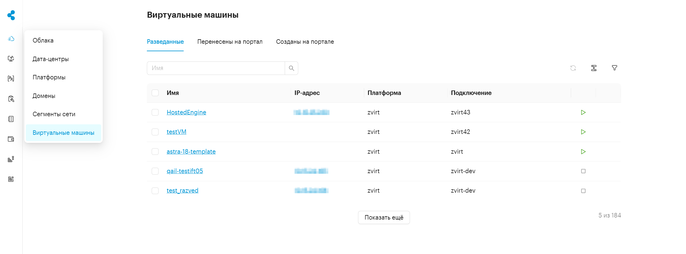The image size is (686, 254).
Task: Click the Виртуальные машины page heading
Action: tap(193, 15)
